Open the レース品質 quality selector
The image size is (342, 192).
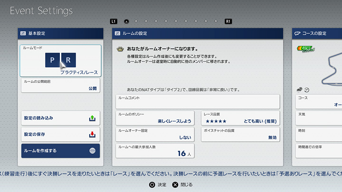(x=240, y=118)
